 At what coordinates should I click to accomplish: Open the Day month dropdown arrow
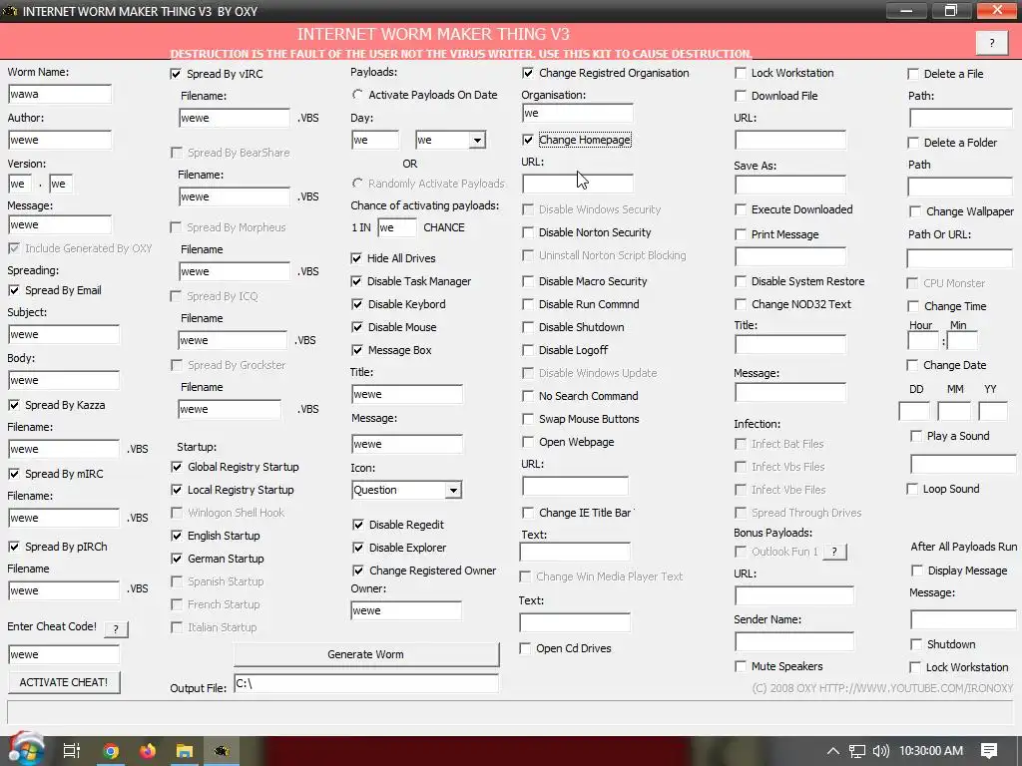click(478, 140)
